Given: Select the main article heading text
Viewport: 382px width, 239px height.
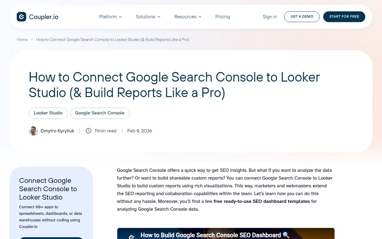Looking at the screenshot, I should 174,85.
